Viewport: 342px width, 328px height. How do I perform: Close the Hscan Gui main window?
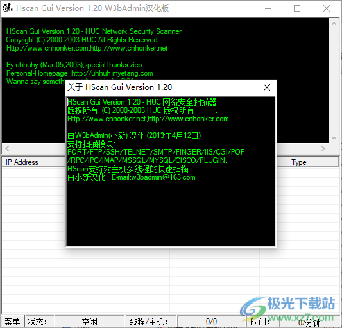(x=327, y=8)
